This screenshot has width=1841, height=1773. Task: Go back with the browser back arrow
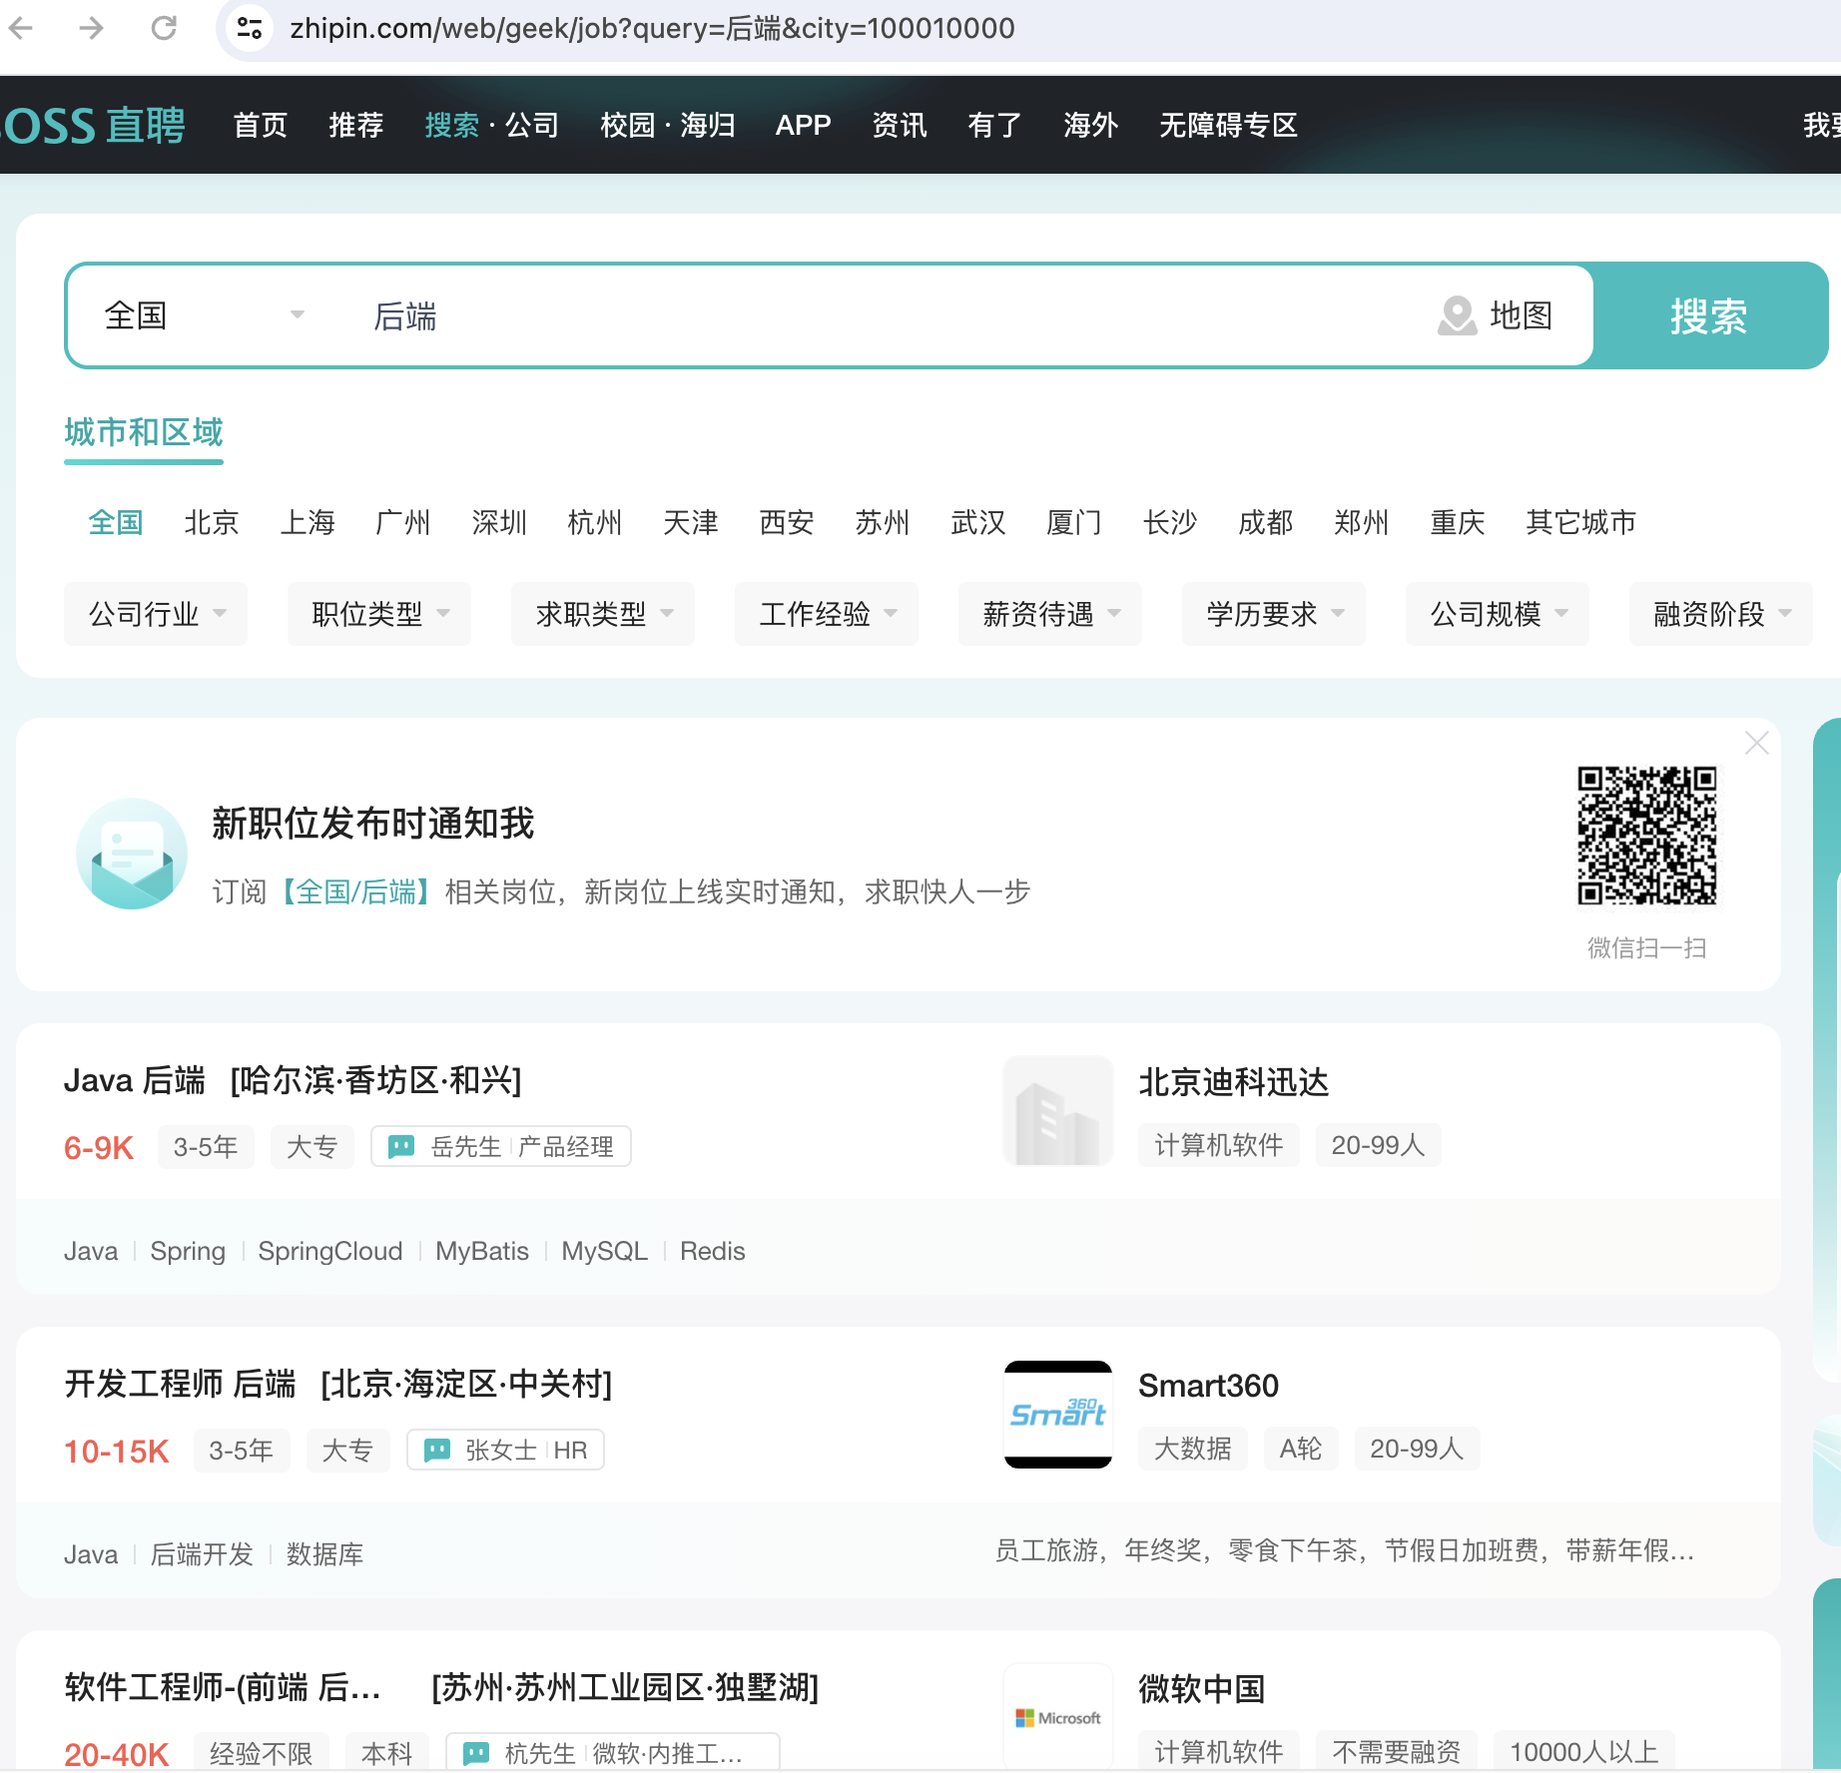22,28
